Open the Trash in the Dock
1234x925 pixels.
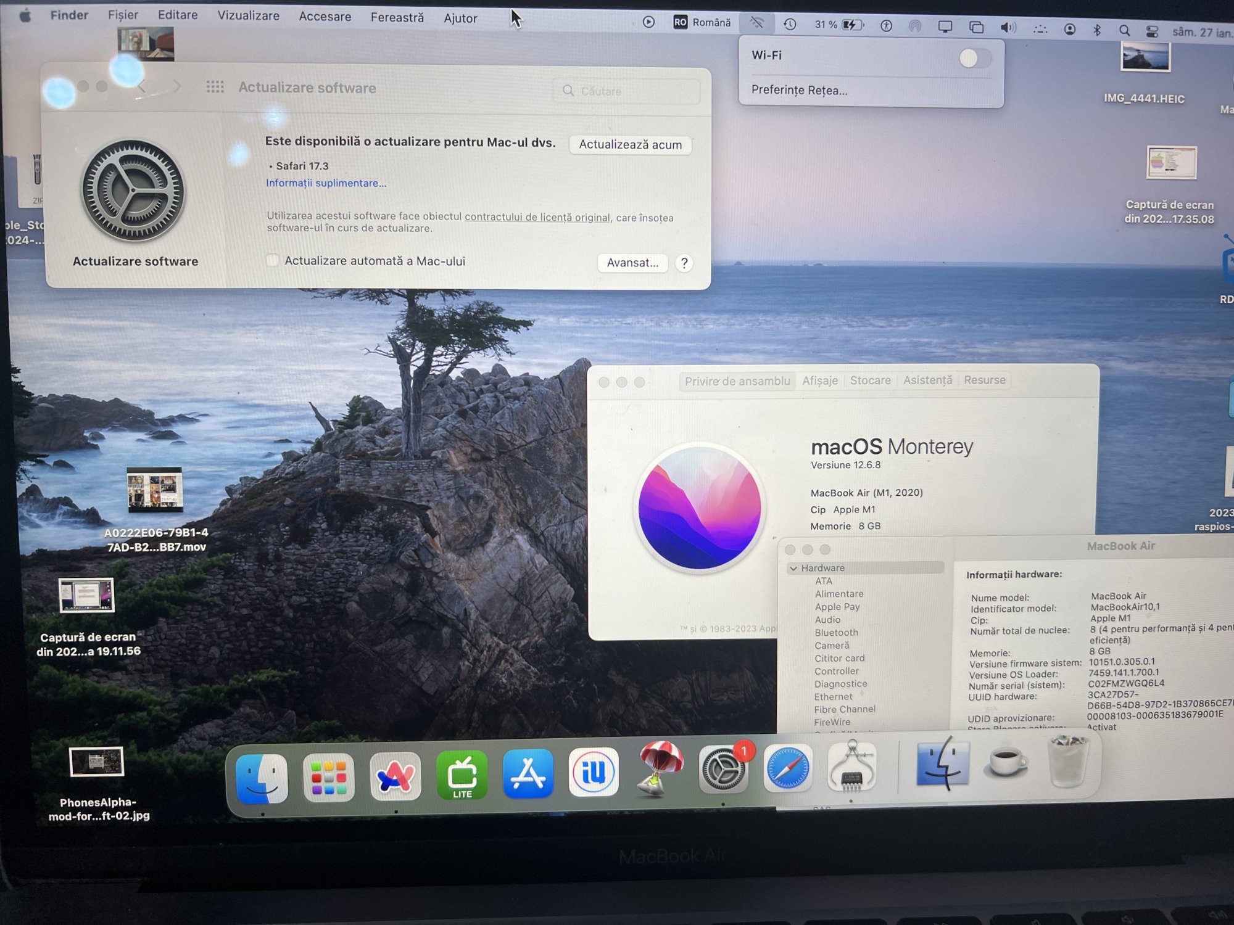(x=1069, y=760)
